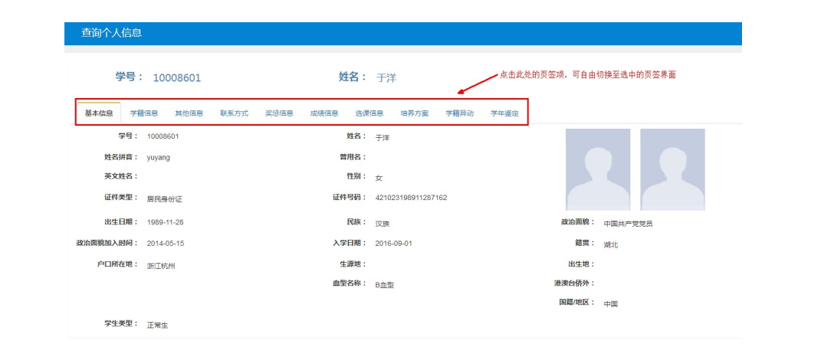Select the 基本信息 tab
The width and height of the screenshot is (821, 364).
[99, 113]
